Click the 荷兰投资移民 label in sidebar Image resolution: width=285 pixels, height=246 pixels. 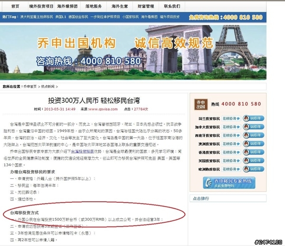pyautogui.click(x=209, y=119)
